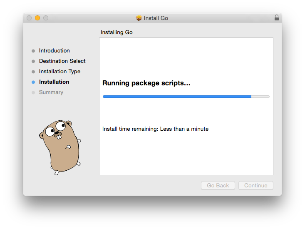Click the Go package box icon in the title
This screenshot has height=229, width=305.
[x=139, y=18]
